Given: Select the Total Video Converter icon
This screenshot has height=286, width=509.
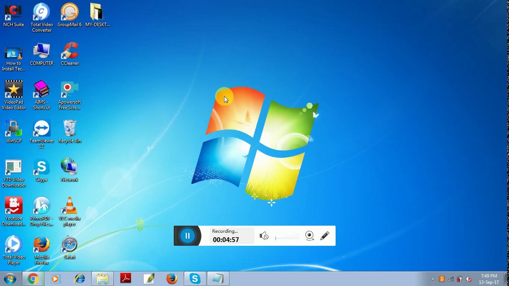Looking at the screenshot, I should coord(42,18).
